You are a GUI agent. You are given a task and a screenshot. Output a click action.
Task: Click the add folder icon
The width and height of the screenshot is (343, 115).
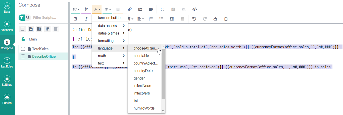(x=39, y=29)
